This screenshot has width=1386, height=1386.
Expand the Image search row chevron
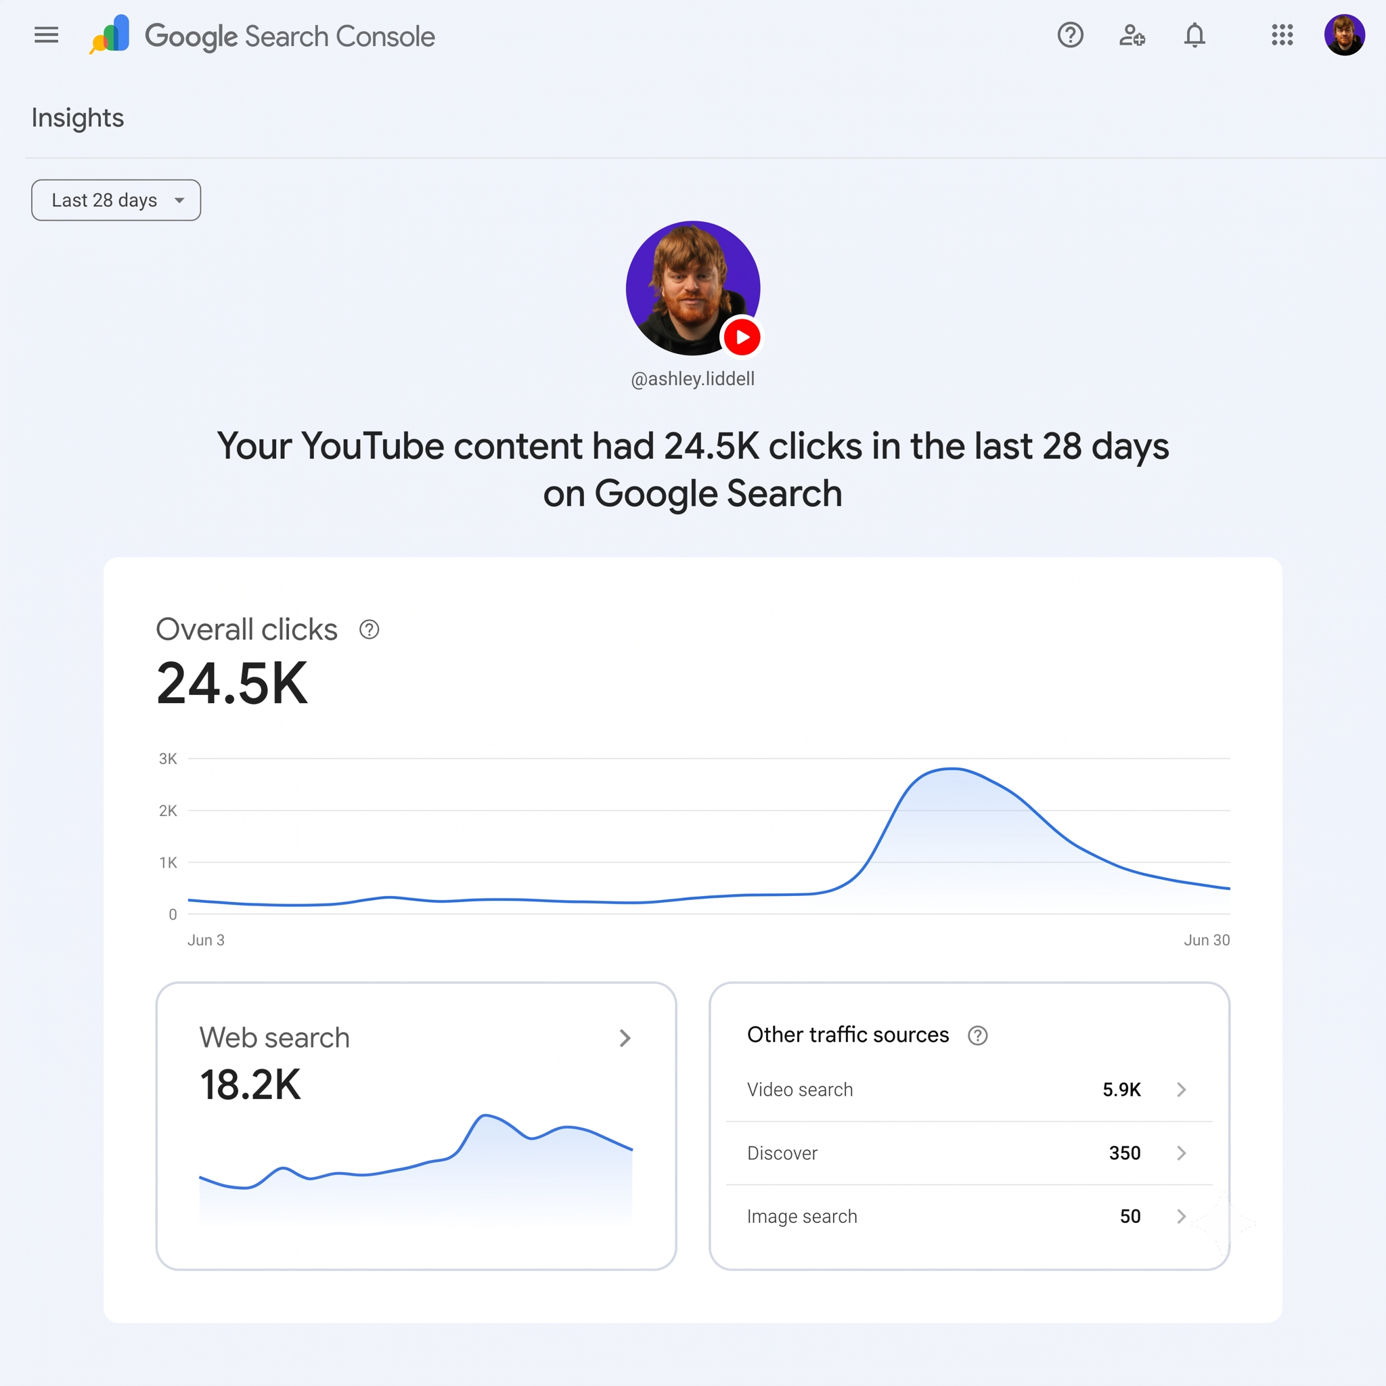click(1182, 1216)
